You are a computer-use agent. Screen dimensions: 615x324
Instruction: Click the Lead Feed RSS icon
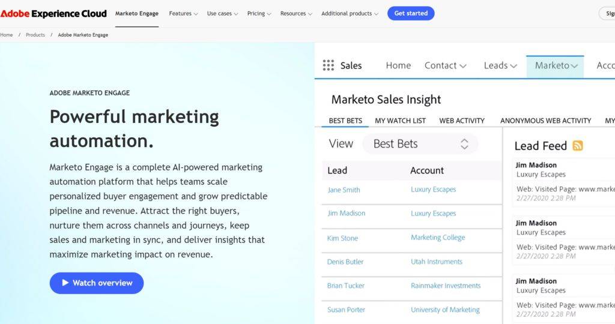578,145
